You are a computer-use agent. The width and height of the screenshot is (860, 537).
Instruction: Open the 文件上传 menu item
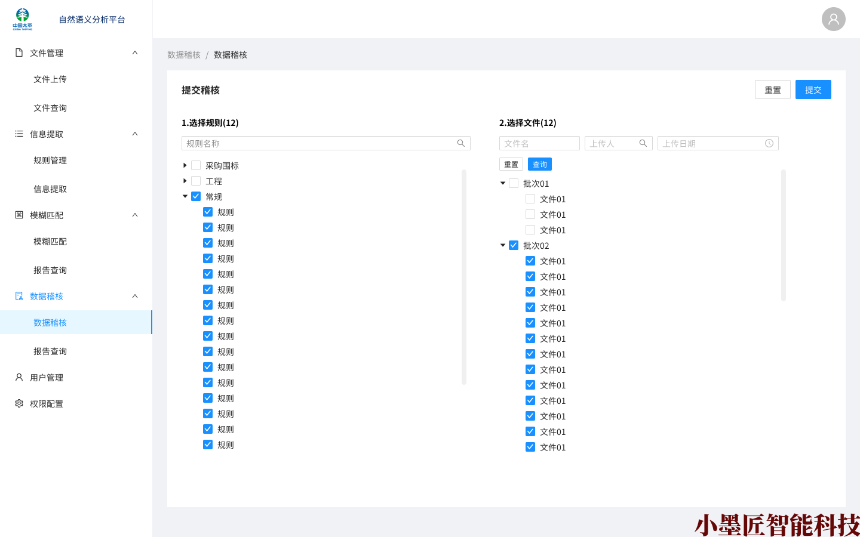50,79
